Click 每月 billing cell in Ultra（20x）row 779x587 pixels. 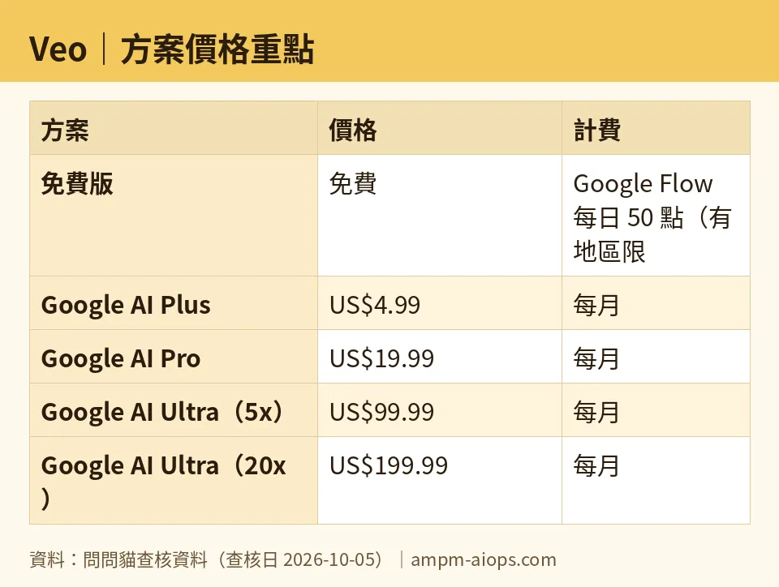[x=656, y=481]
